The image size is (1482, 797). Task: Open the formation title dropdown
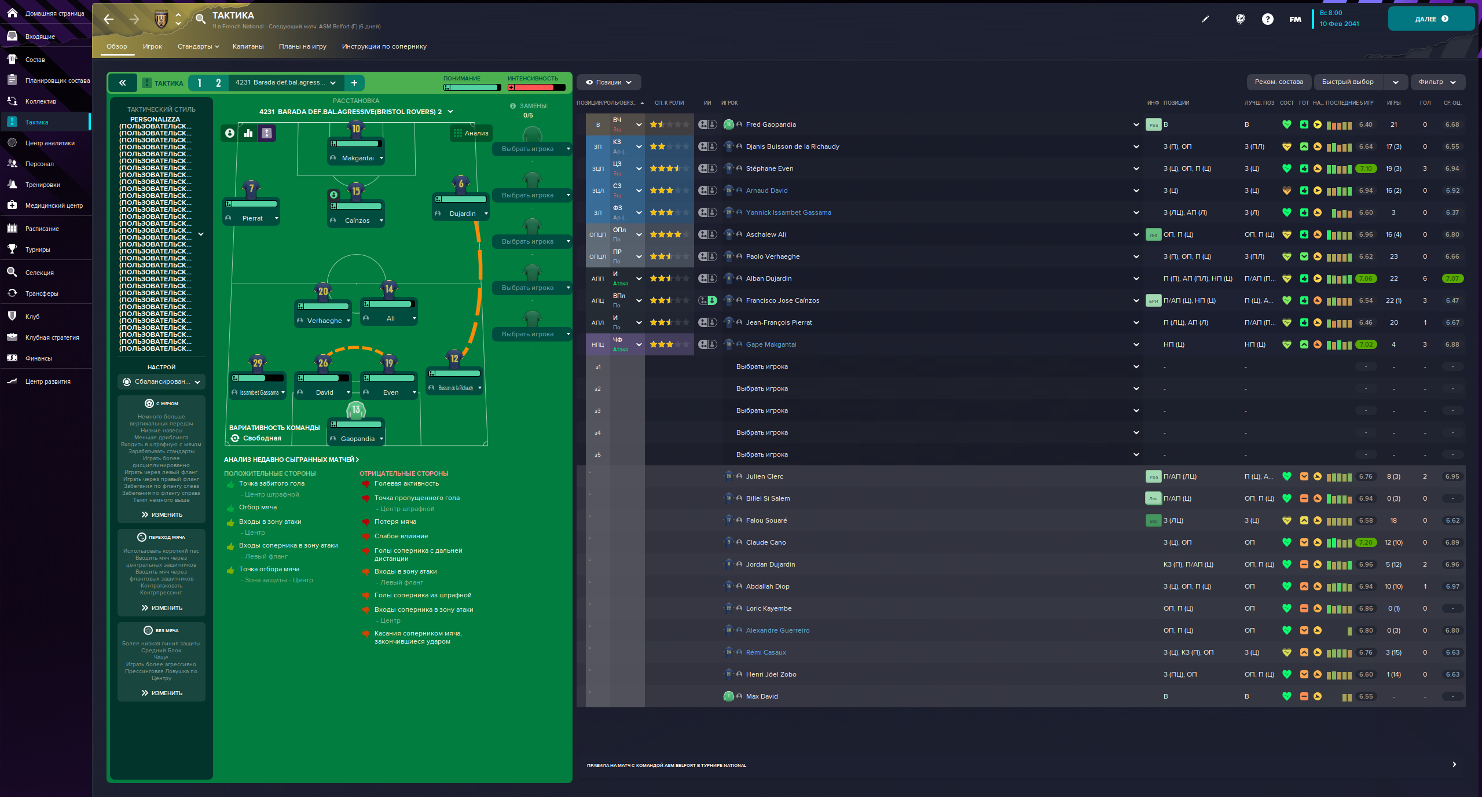point(357,112)
